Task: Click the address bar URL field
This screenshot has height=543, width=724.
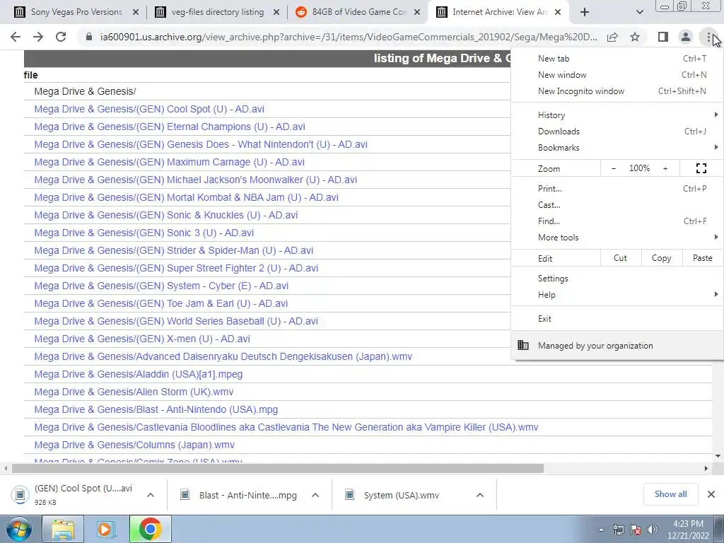Action: 349,37
